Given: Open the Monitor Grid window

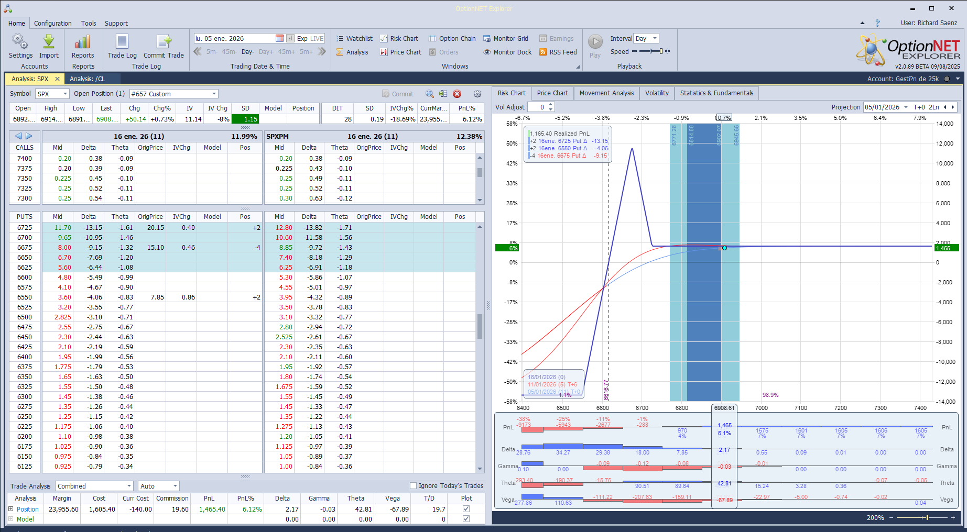Looking at the screenshot, I should pos(505,38).
